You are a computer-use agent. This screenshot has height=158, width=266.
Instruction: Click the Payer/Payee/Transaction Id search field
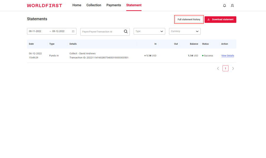[101, 32]
